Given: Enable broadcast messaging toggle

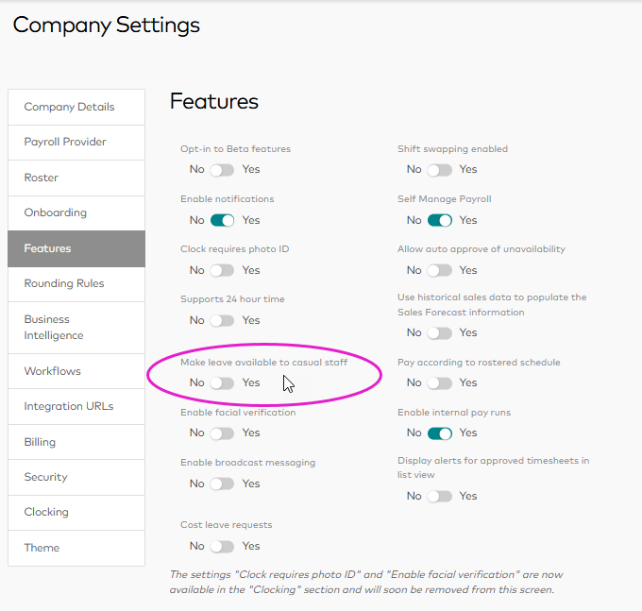Looking at the screenshot, I should click(x=222, y=484).
